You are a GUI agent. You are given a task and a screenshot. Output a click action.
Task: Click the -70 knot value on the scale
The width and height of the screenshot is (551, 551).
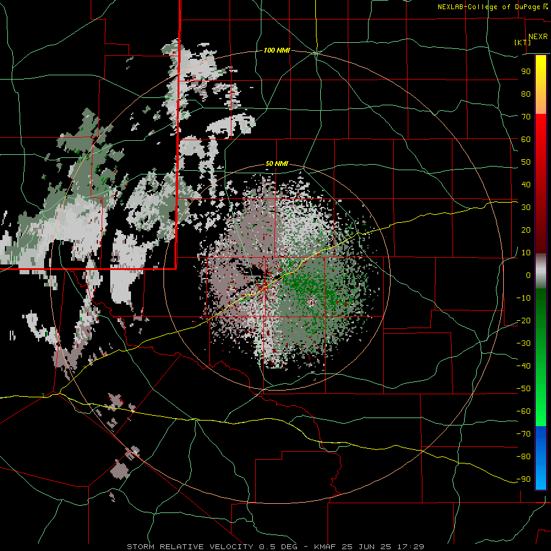pos(523,434)
